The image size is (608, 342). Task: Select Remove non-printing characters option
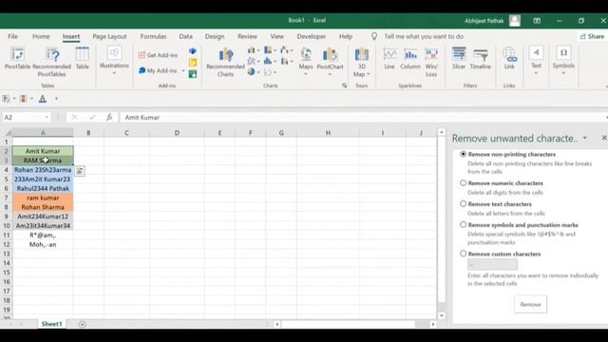pos(463,154)
